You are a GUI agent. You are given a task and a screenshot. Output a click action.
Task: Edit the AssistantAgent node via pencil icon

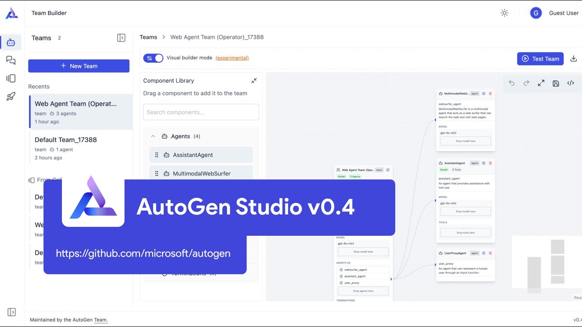click(484, 163)
